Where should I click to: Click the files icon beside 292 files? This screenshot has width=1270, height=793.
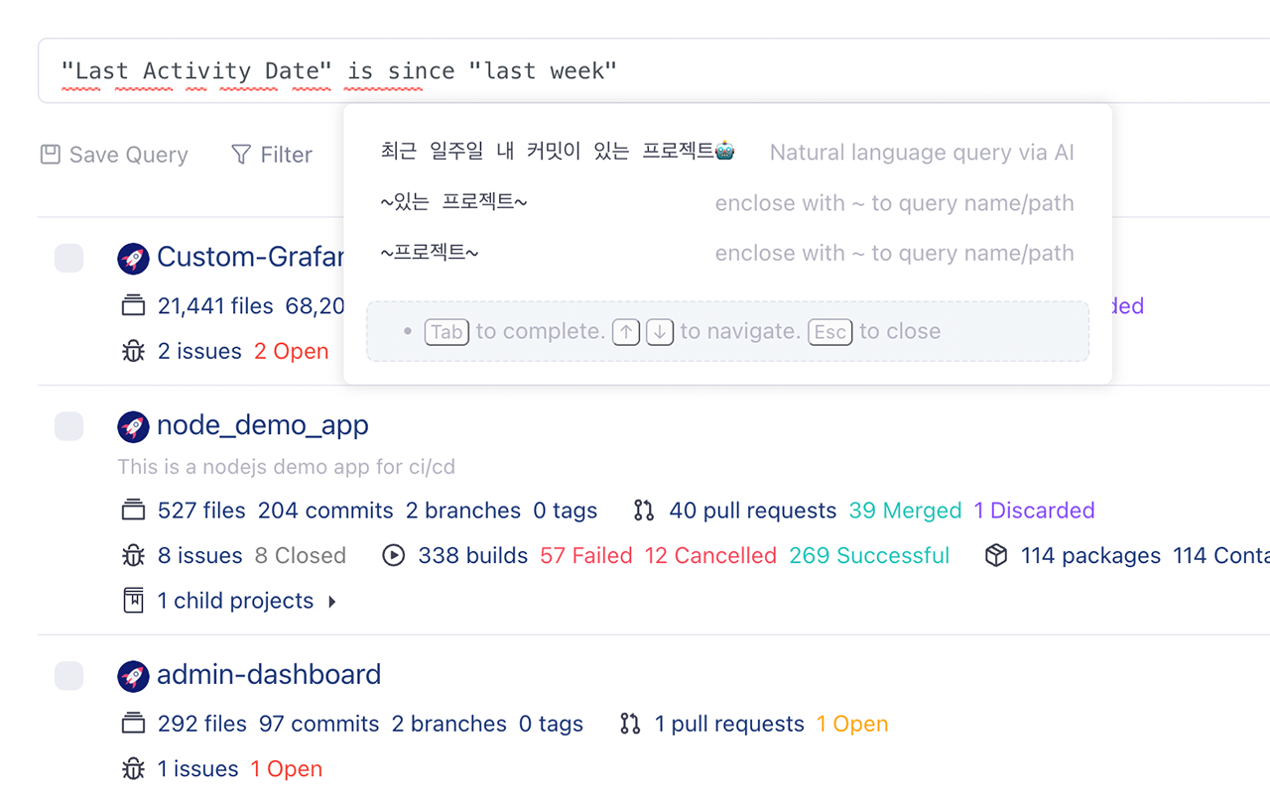(133, 725)
